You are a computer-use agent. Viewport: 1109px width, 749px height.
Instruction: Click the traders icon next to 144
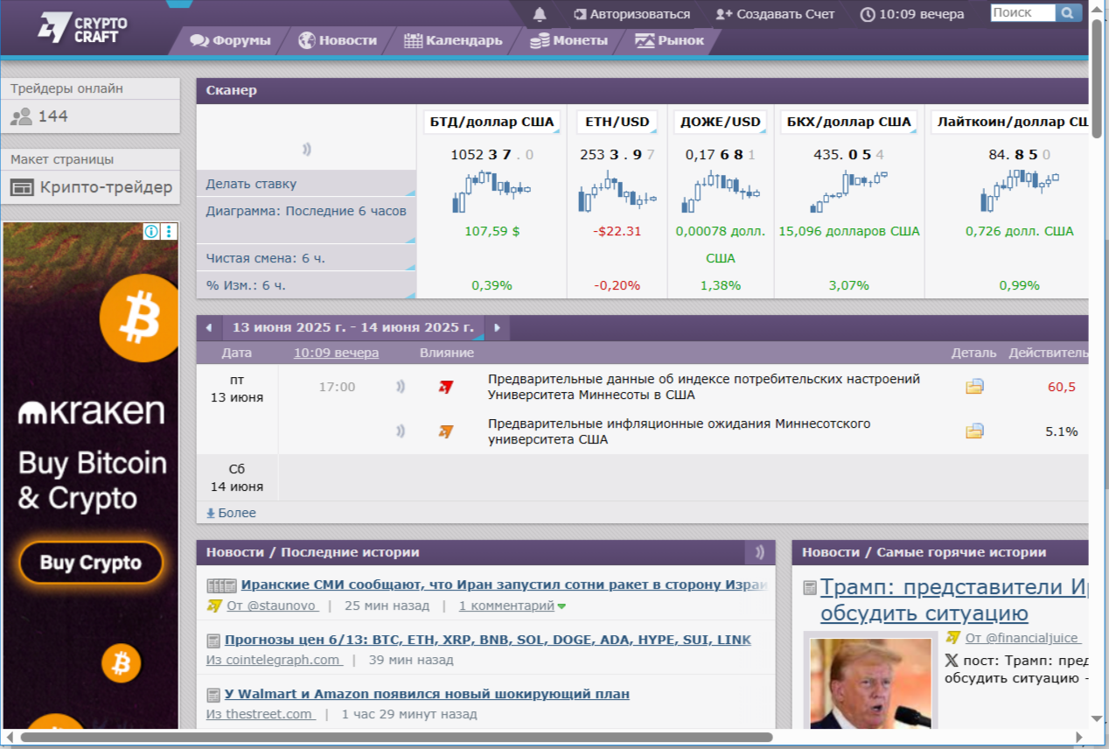[21, 116]
